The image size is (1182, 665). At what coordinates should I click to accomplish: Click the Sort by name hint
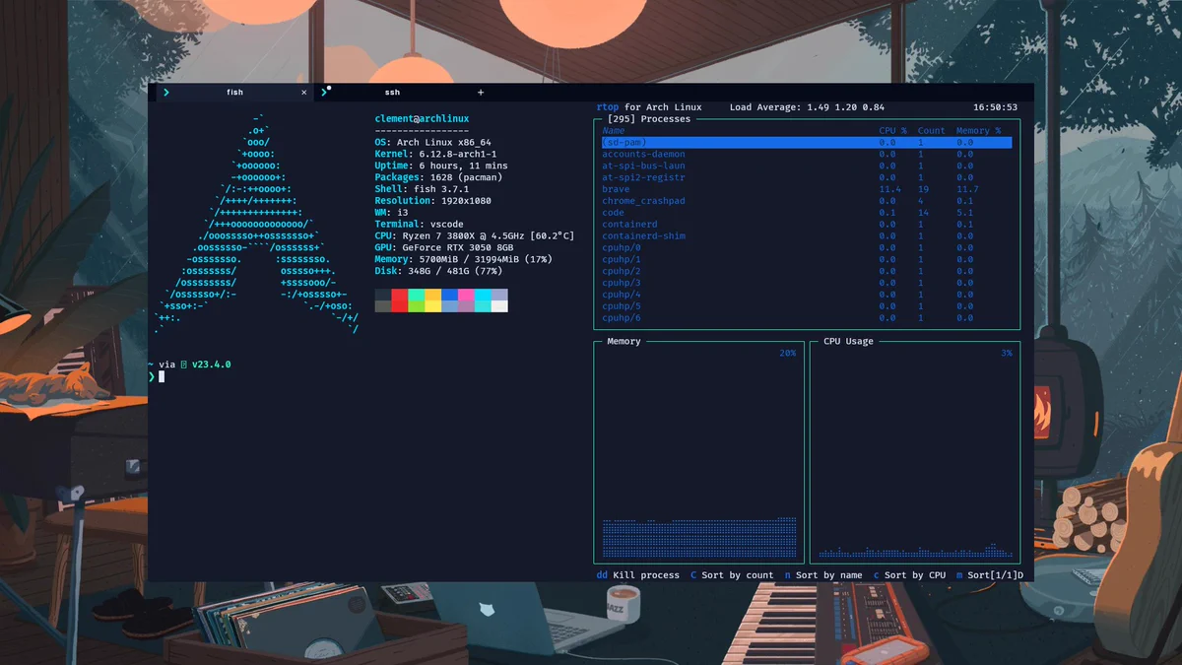[822, 575]
